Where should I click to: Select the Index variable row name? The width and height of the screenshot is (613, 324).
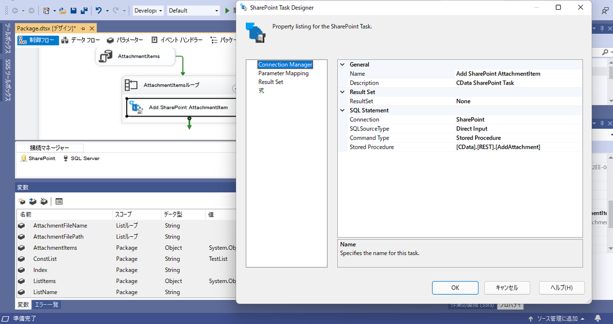(x=40, y=270)
